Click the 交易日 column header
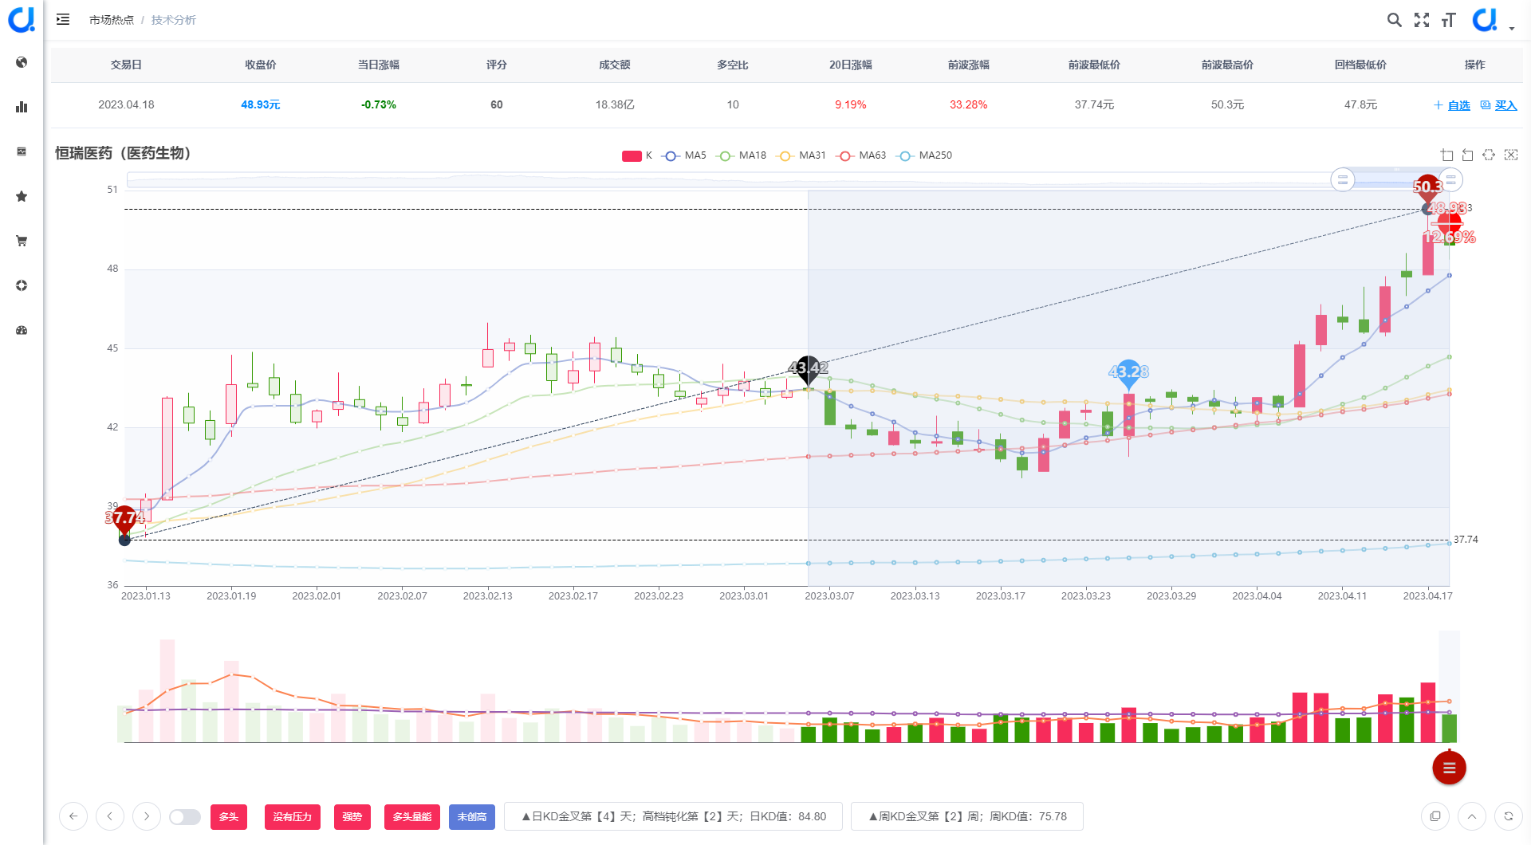Viewport: 1531px width, 845px height. (126, 65)
